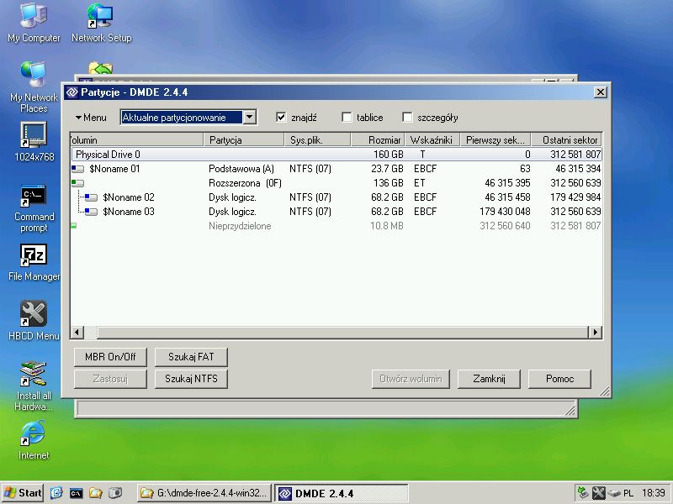
Task: Open the Aktualne partycjonowanie dropdown arrow
Action: pos(249,117)
